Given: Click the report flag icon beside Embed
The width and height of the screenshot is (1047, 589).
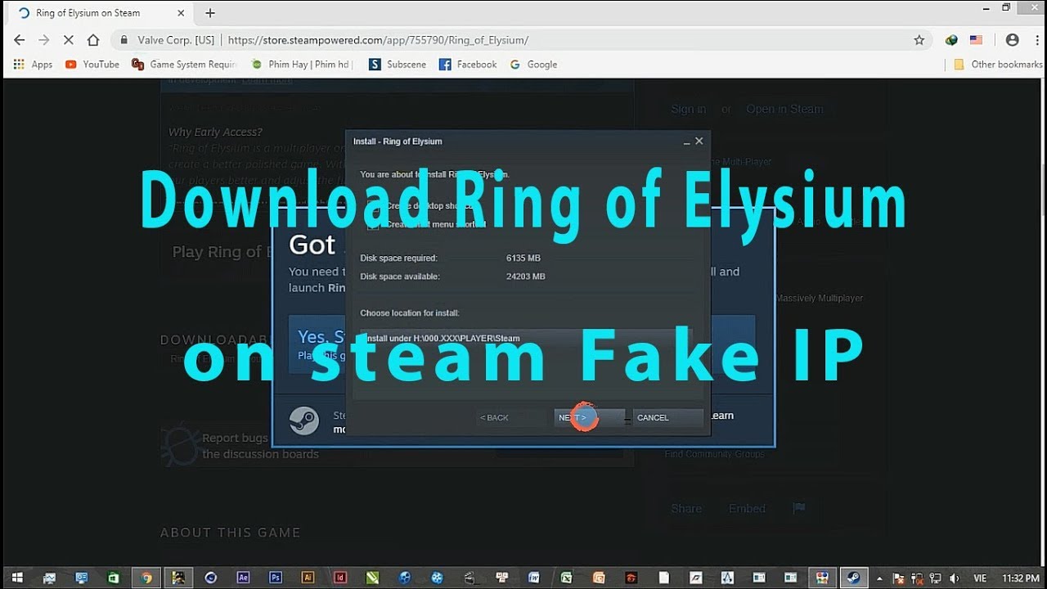Looking at the screenshot, I should click(799, 508).
